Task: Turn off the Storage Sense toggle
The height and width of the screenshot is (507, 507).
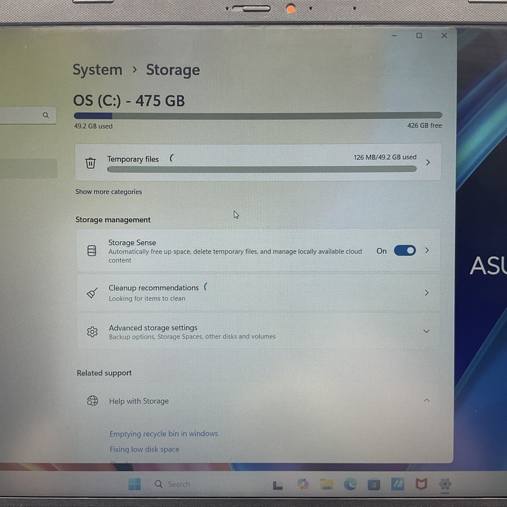Action: point(405,251)
